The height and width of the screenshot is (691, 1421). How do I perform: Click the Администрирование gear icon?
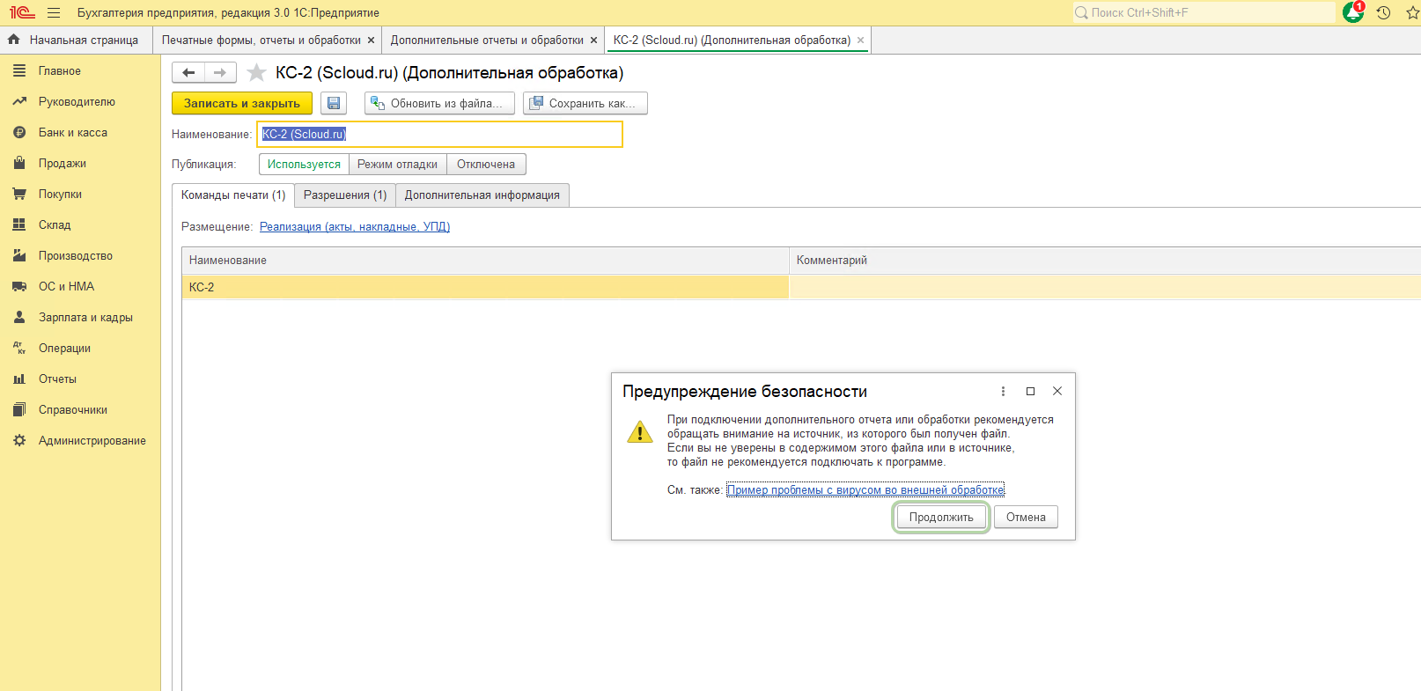click(x=19, y=440)
